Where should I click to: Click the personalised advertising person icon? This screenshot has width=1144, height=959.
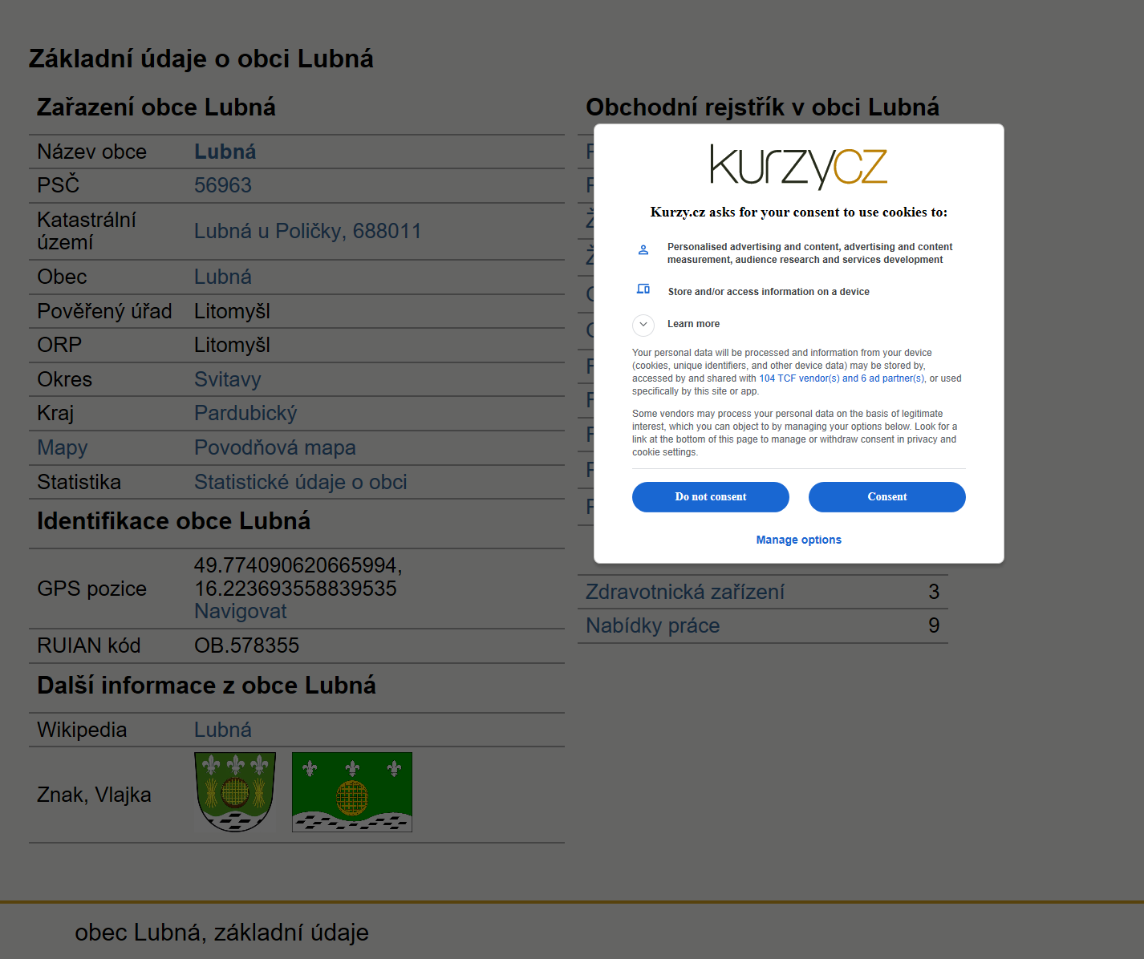point(643,250)
